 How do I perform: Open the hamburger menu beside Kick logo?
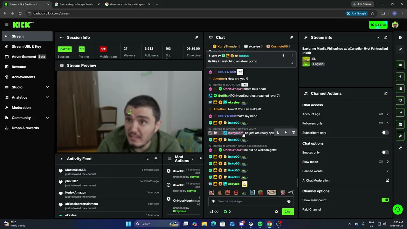point(7,25)
